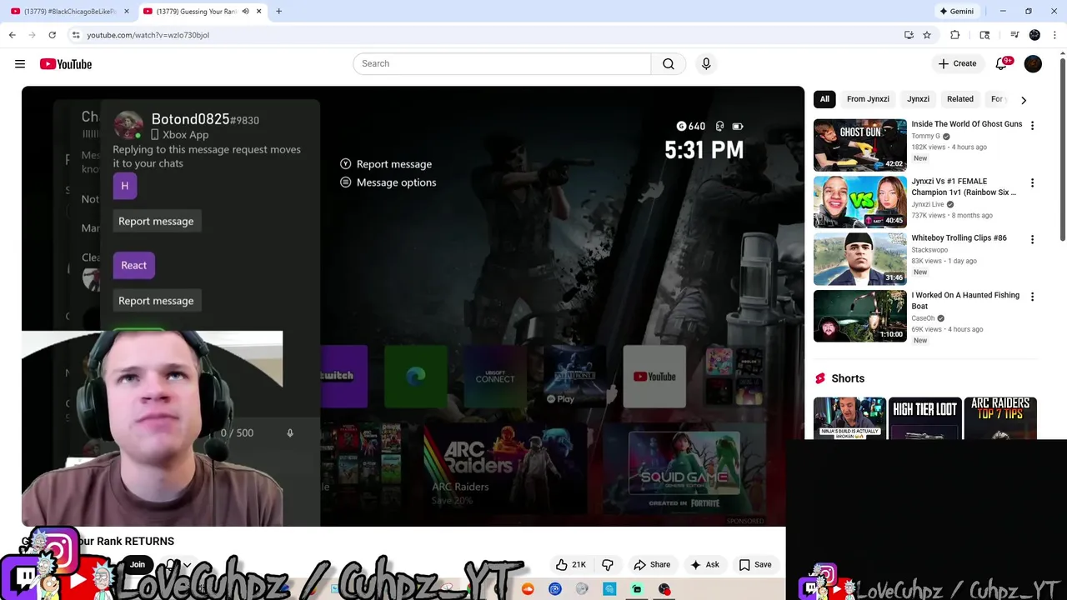Click the install app icon in address bar
The image size is (1067, 600).
pyautogui.click(x=909, y=35)
